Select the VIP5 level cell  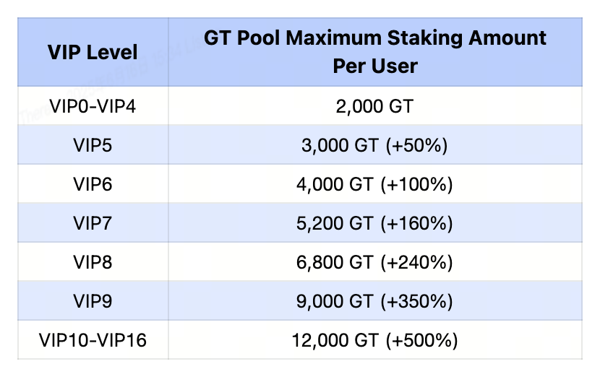point(93,146)
